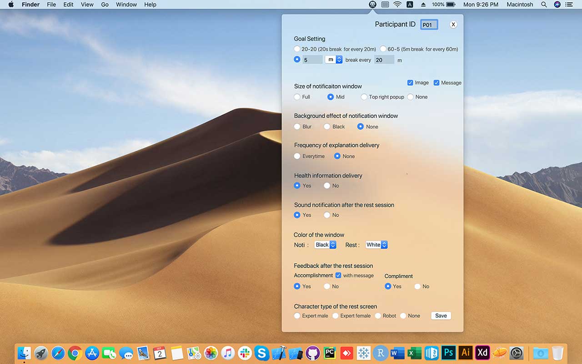582x364 pixels.
Task: Open Wi-Fi status in menu bar
Action: click(x=397, y=5)
